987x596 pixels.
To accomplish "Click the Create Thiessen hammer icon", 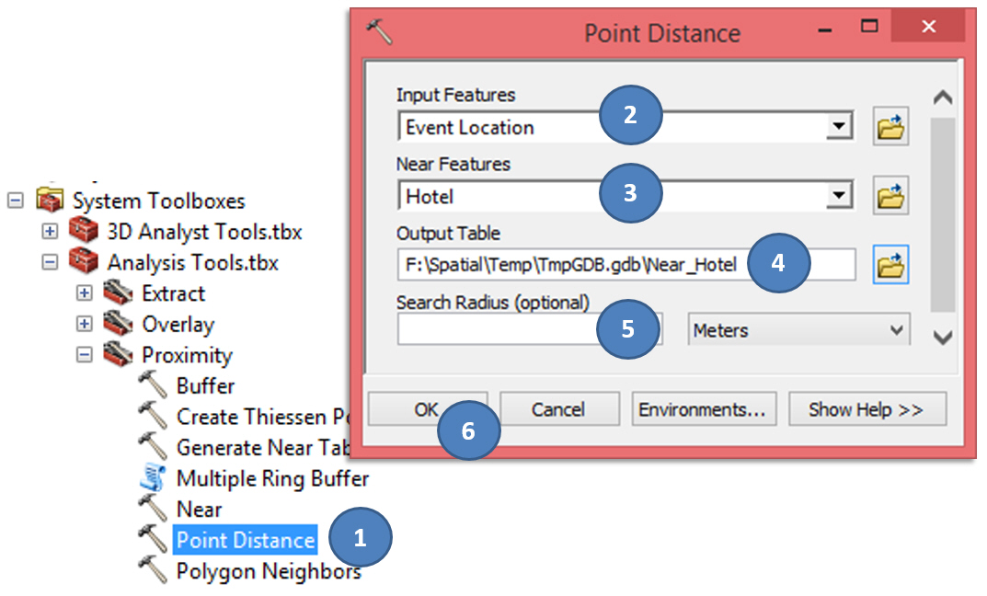I will (153, 416).
